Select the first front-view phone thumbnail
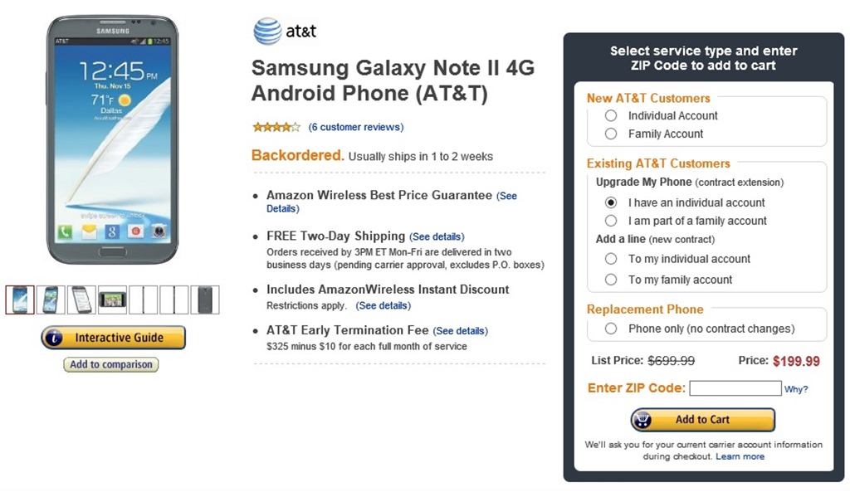The image size is (850, 492). (20, 300)
